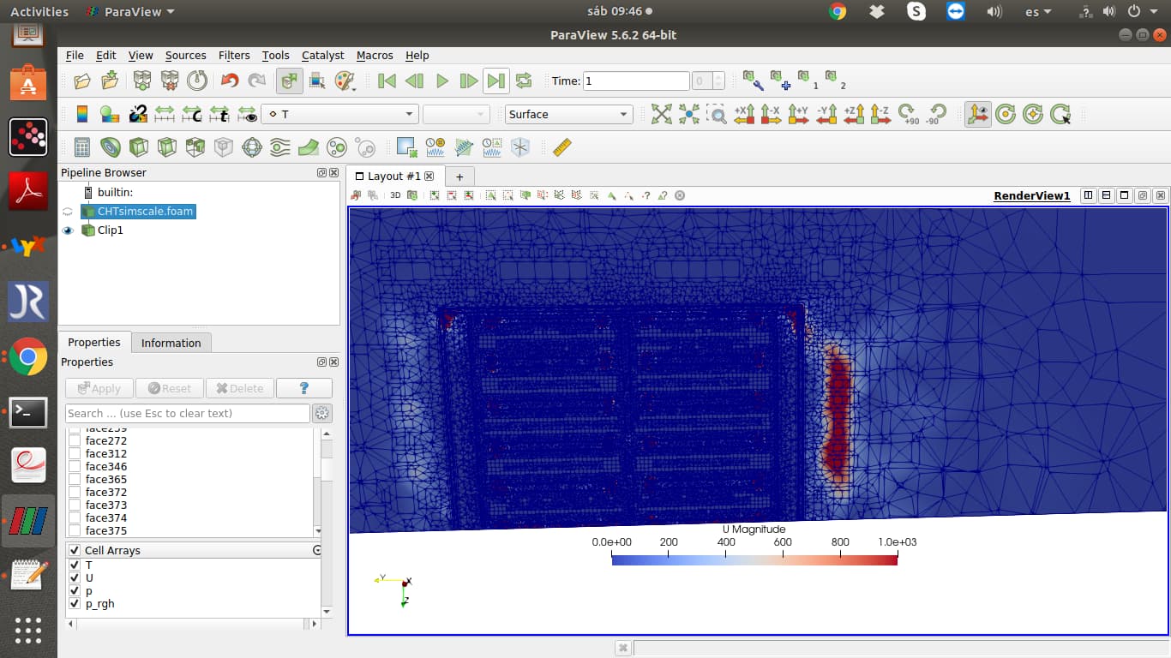Open the Surface representation dropdown
1171x658 pixels.
point(568,114)
